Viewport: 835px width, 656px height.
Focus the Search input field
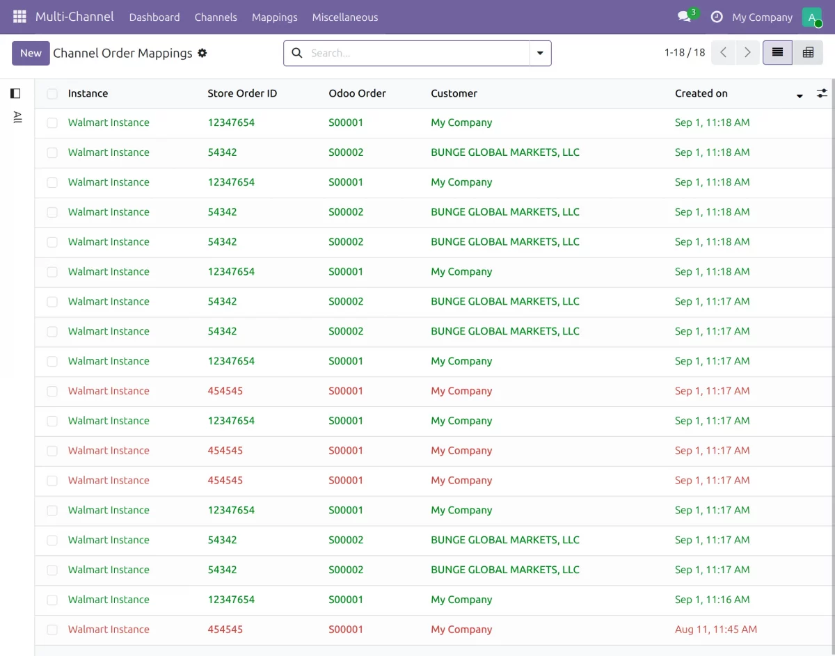(x=417, y=53)
